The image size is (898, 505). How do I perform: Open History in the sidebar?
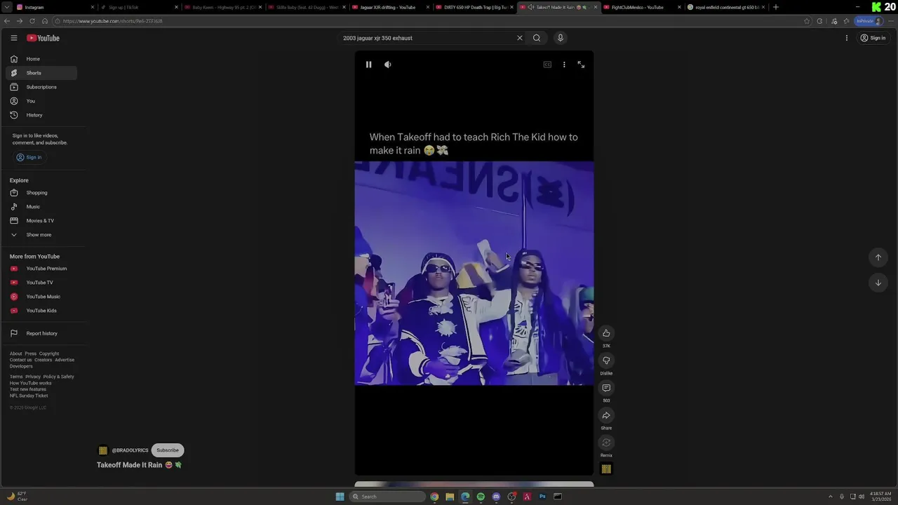pos(41,115)
